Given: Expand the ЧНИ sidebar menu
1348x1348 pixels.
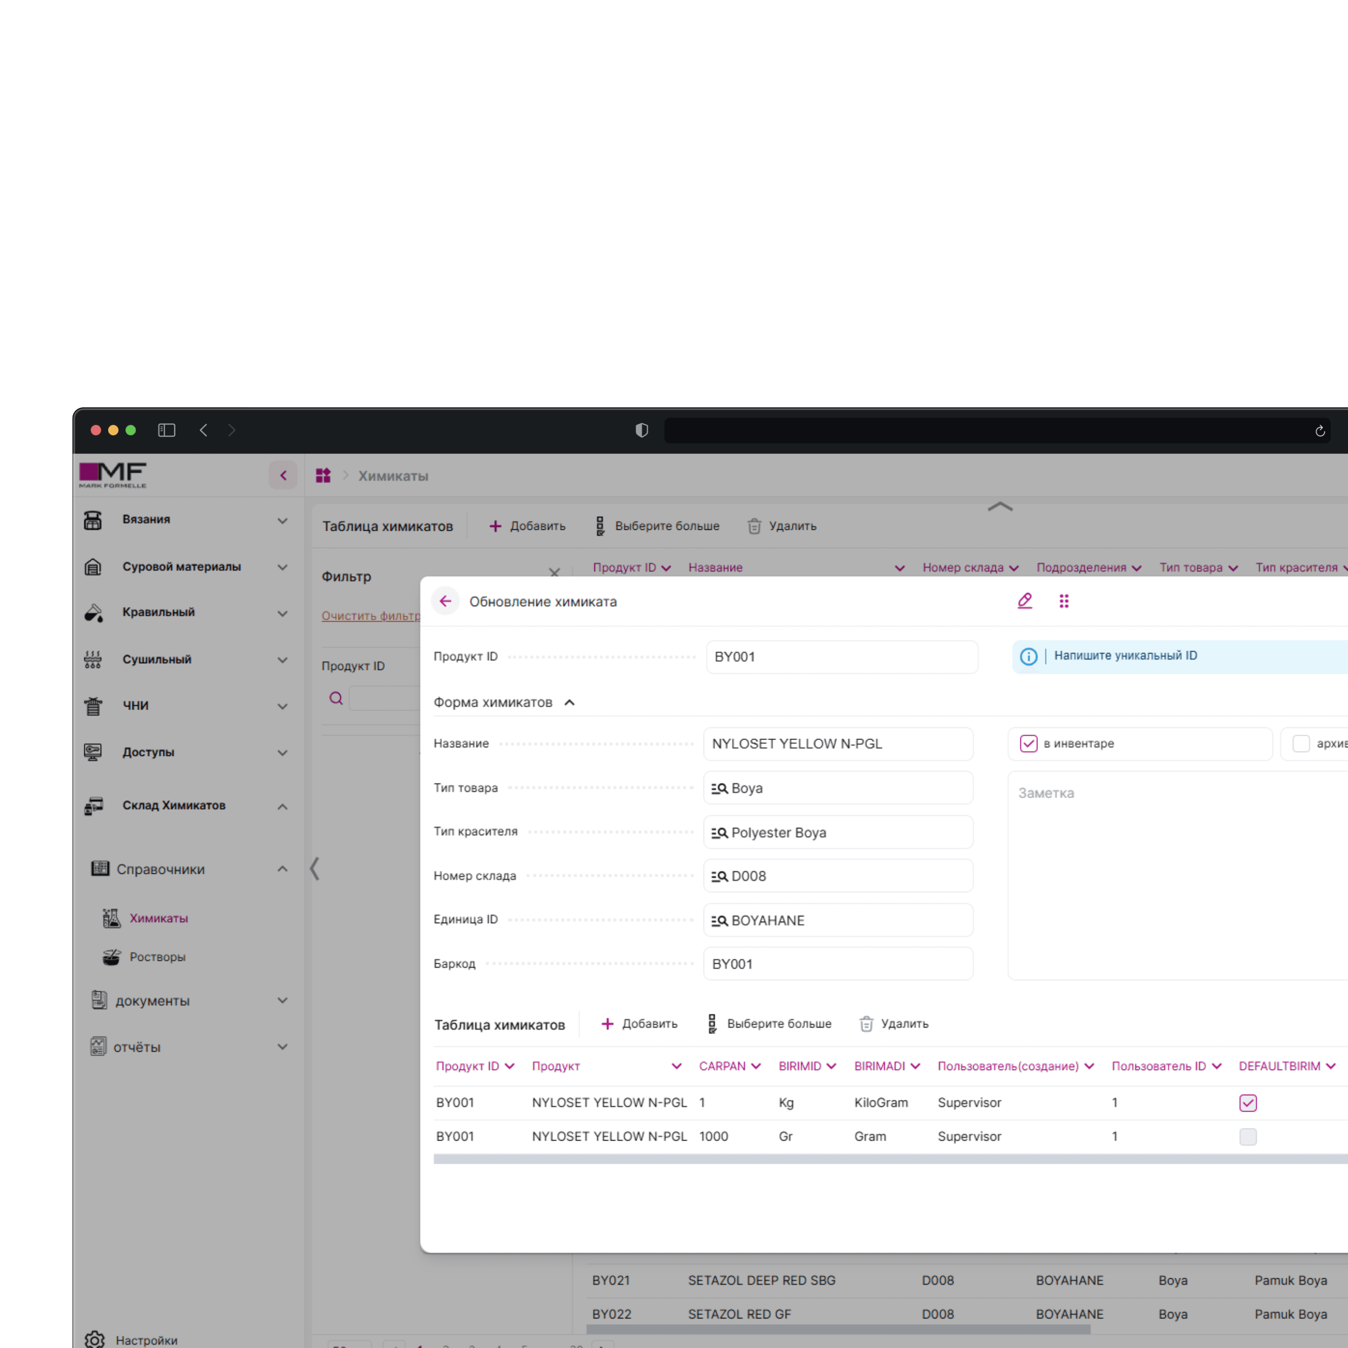Looking at the screenshot, I should coord(283,706).
